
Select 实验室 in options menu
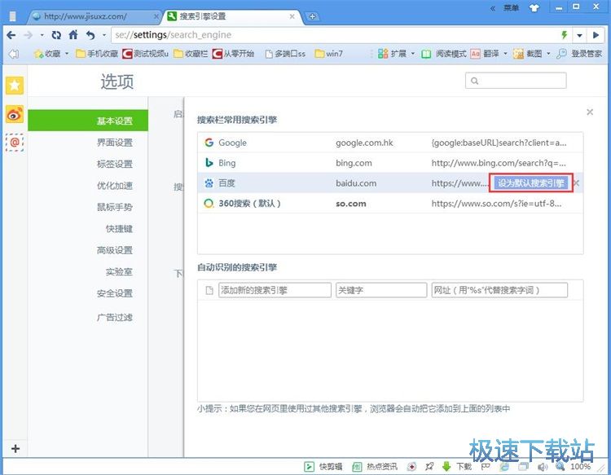119,271
